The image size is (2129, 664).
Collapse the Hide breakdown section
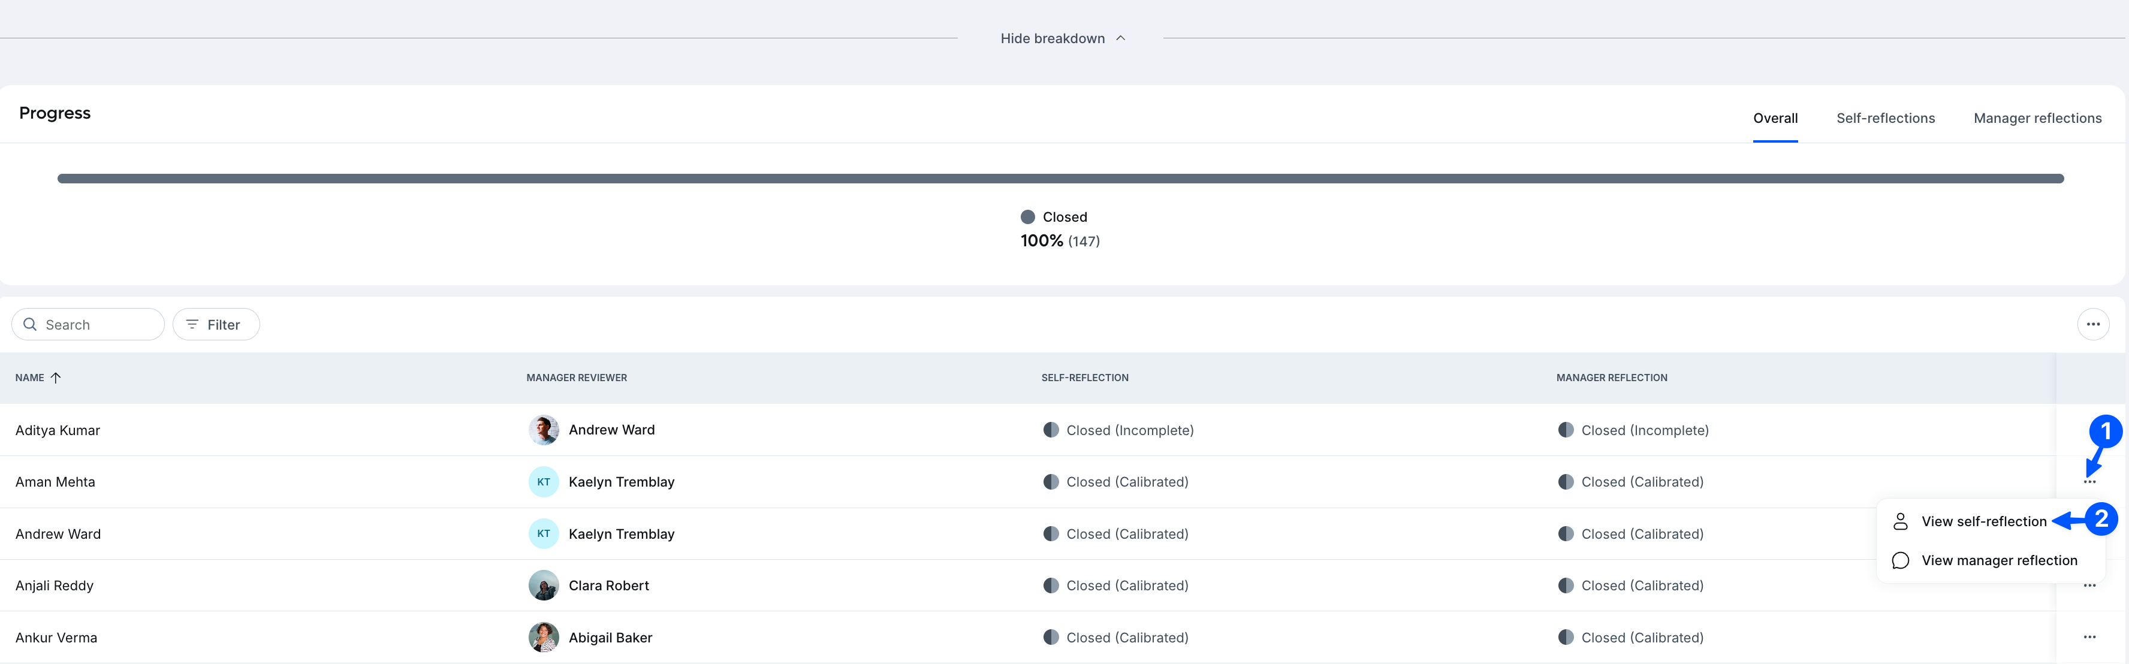coord(1062,38)
